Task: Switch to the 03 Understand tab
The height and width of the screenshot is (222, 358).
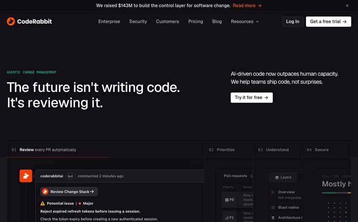Action: click(x=277, y=150)
